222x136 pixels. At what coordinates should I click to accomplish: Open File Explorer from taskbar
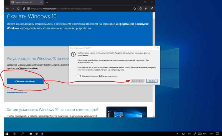coord(31,134)
